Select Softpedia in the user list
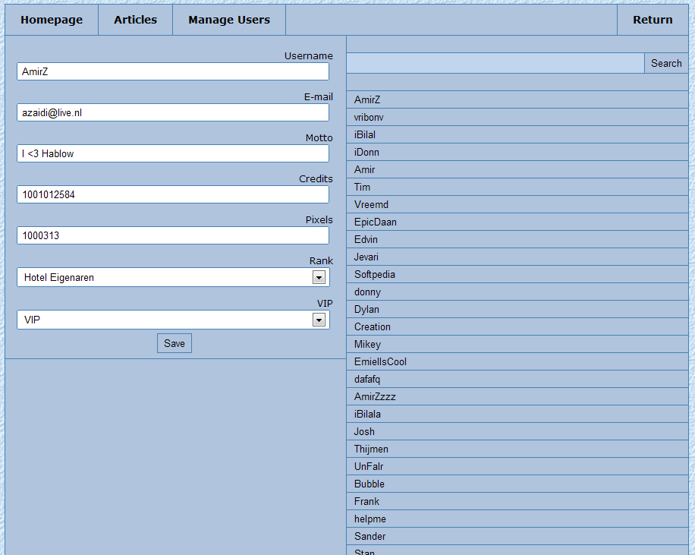This screenshot has height=555, width=695. click(375, 274)
